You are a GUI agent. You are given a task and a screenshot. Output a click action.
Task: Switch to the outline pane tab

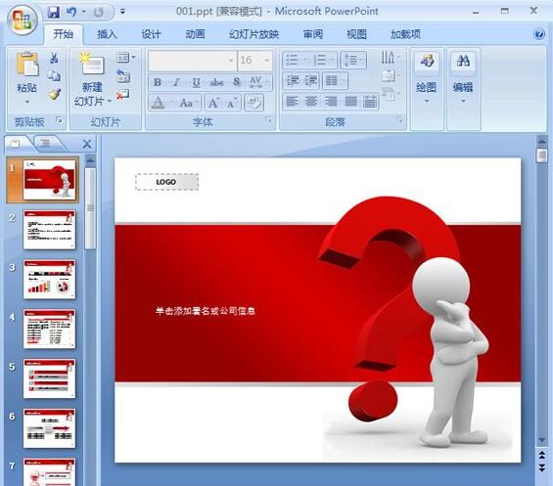45,143
